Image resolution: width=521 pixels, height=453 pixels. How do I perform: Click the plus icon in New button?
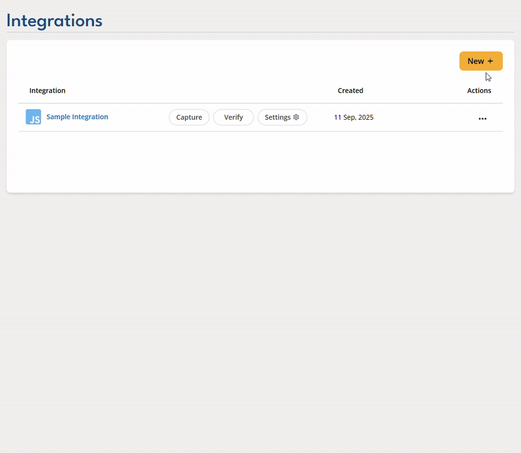490,61
